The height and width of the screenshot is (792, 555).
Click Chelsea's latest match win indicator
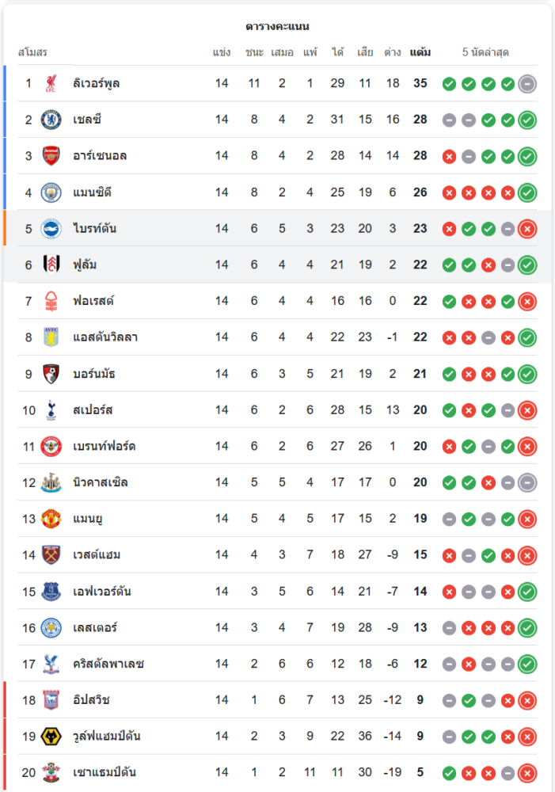pyautogui.click(x=527, y=120)
